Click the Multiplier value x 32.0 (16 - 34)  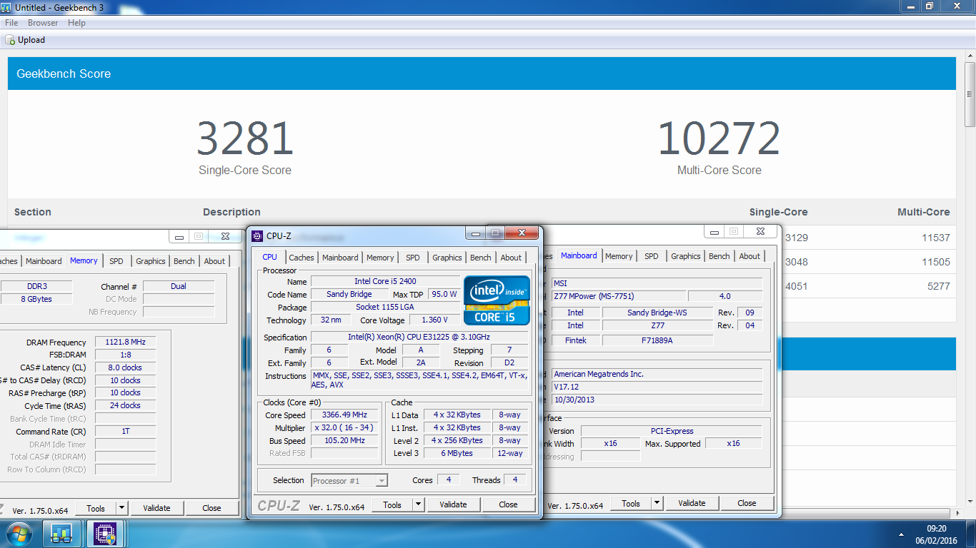tap(345, 428)
